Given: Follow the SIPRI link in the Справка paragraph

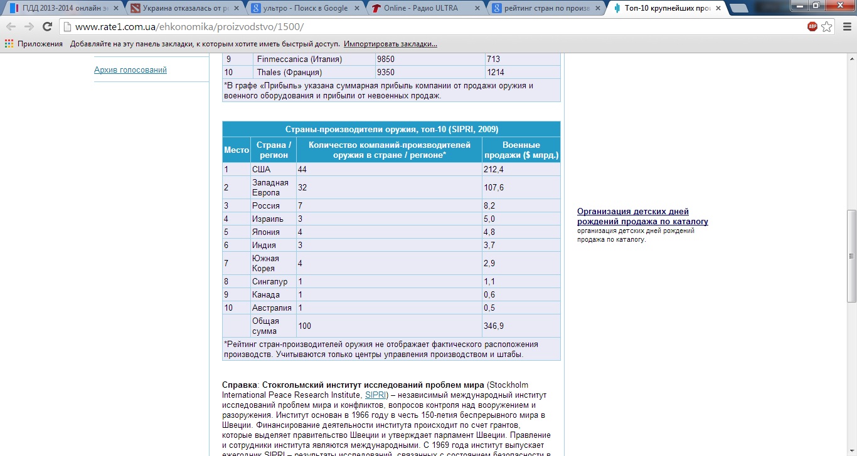Looking at the screenshot, I should click(x=375, y=395).
